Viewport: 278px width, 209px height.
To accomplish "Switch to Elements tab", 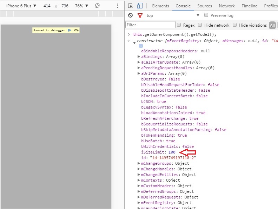I will pos(160,6).
